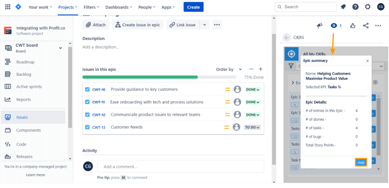Image resolution: width=389 pixels, height=188 pixels.
Task: Click assignee avatar on CWT-10 row
Action: click(x=238, y=89)
